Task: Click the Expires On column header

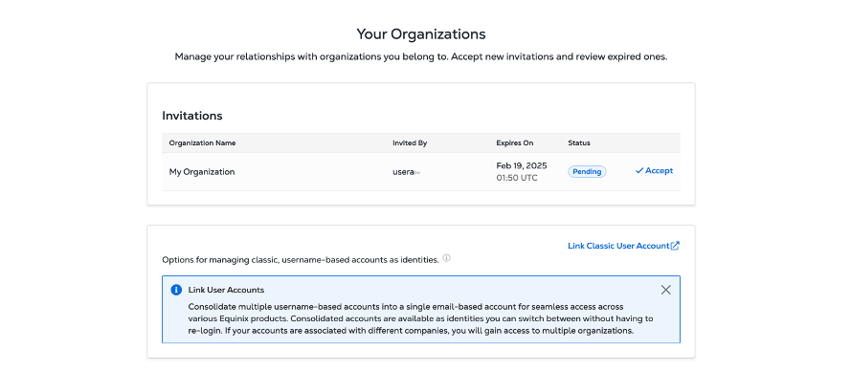Action: pyautogui.click(x=514, y=143)
